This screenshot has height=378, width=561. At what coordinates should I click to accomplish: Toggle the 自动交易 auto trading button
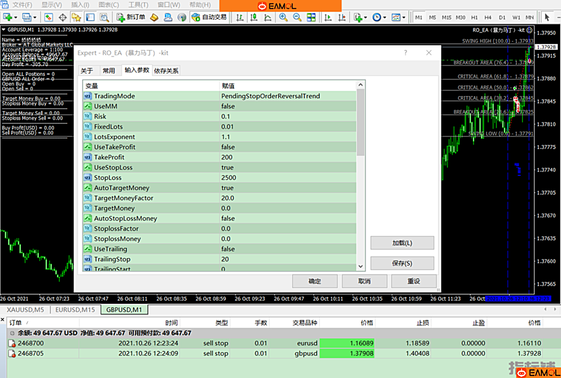click(209, 17)
